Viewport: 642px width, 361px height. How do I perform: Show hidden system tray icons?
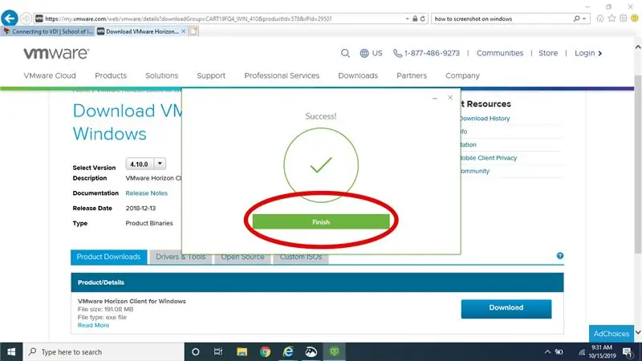(x=547, y=352)
